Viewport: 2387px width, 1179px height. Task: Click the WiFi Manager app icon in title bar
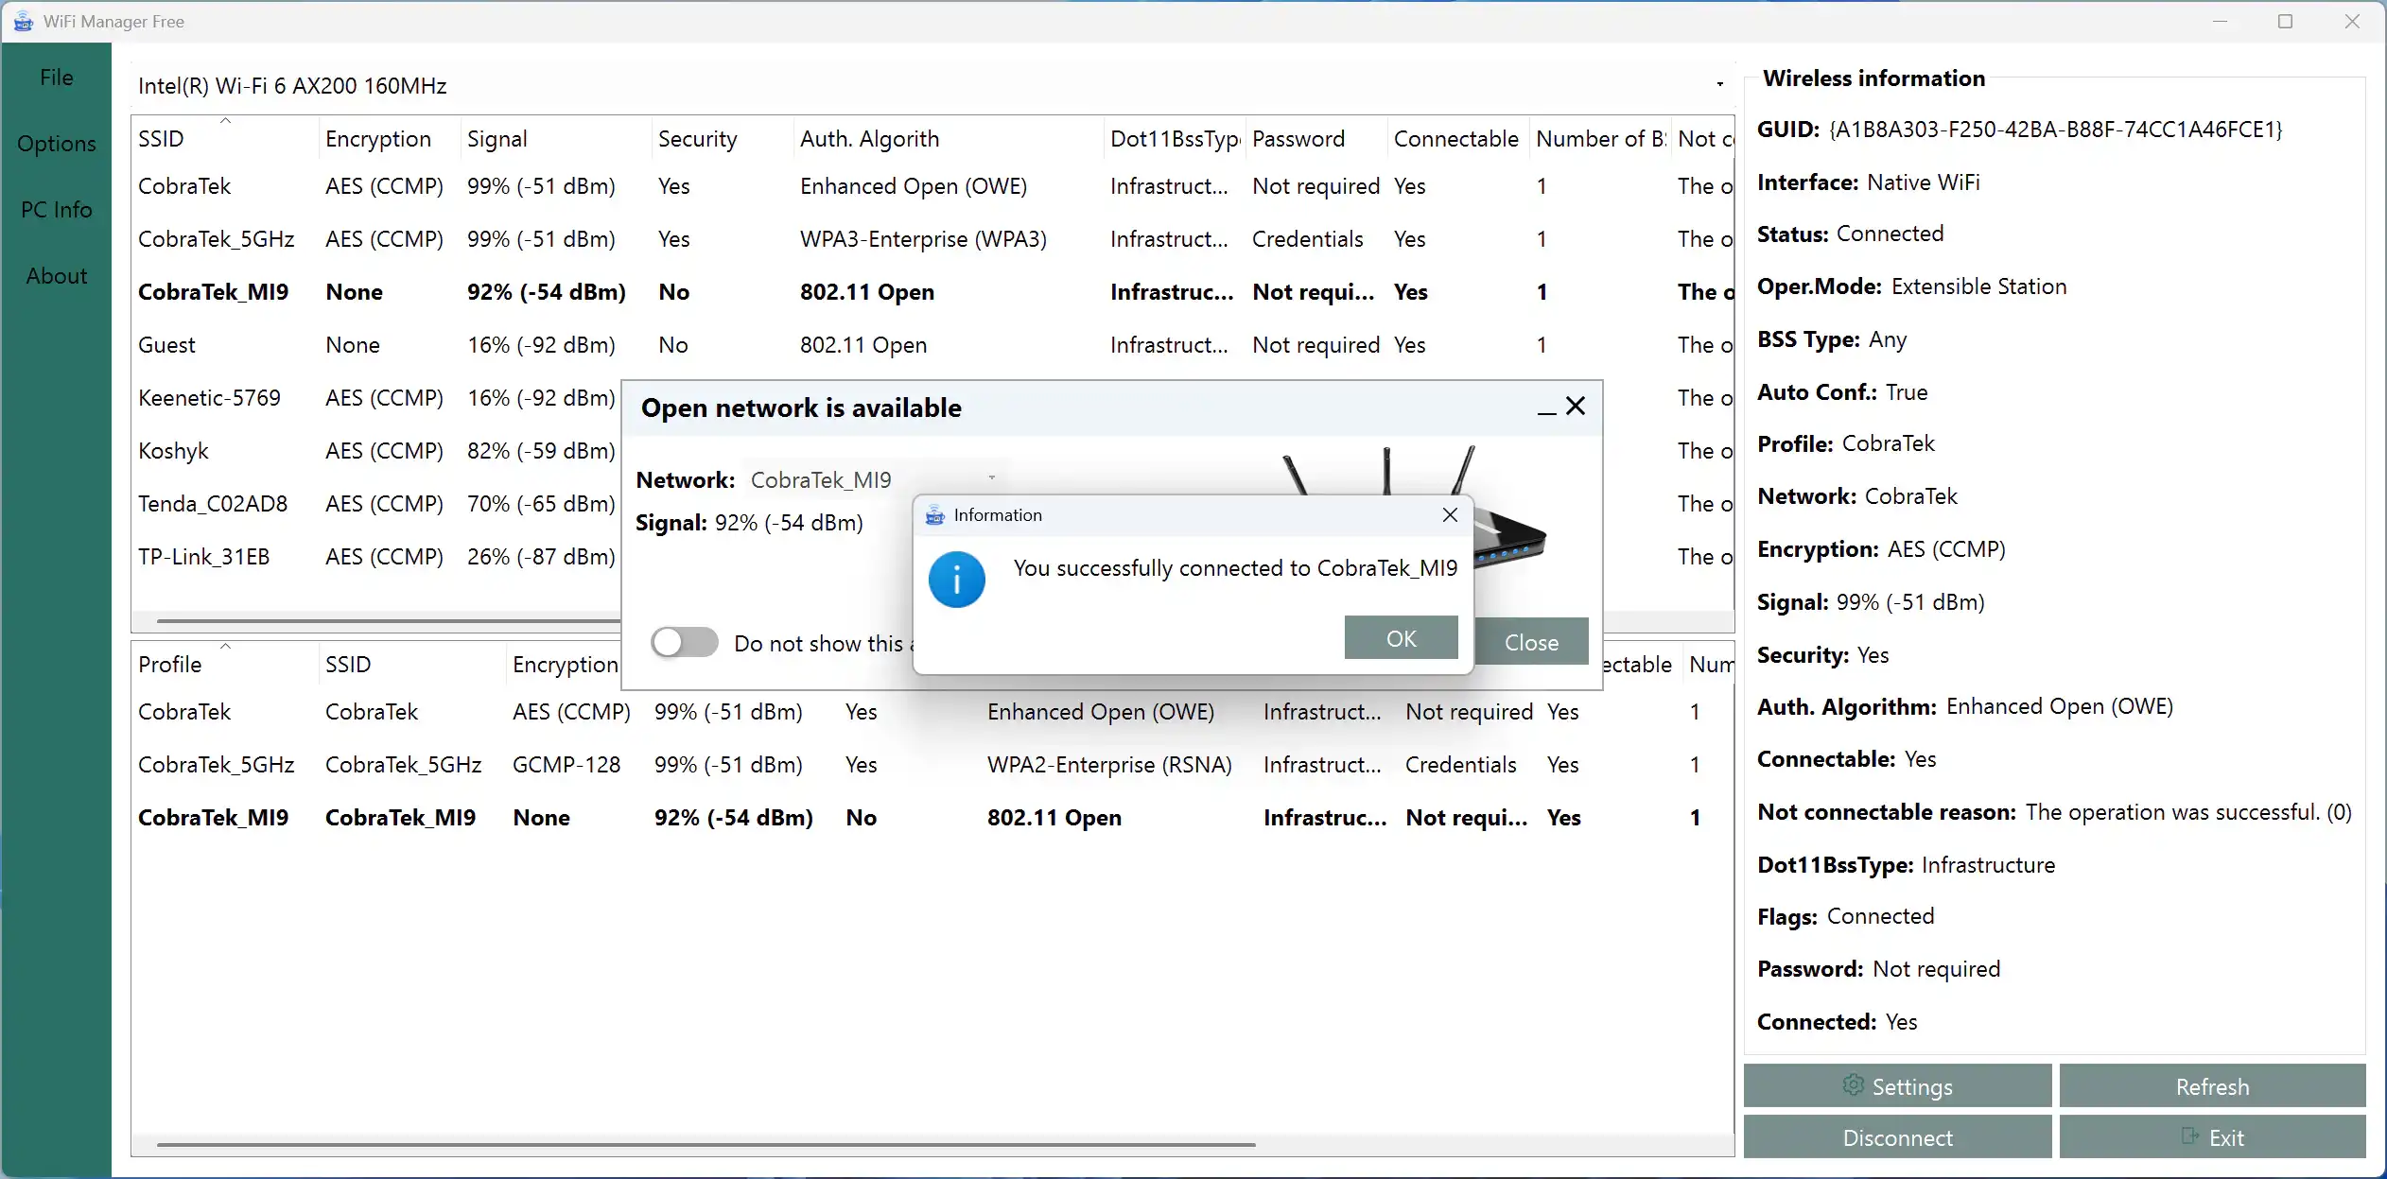23,21
